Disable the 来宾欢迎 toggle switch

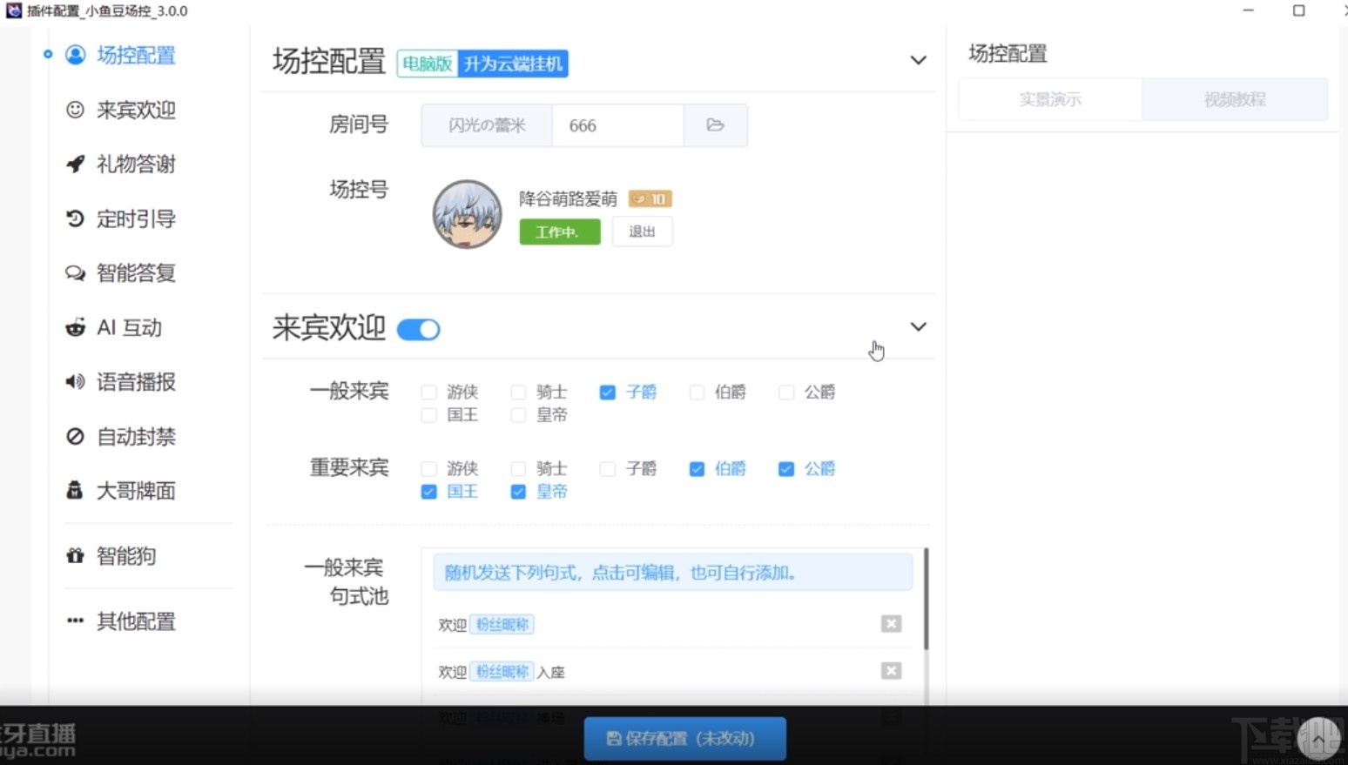click(x=418, y=329)
